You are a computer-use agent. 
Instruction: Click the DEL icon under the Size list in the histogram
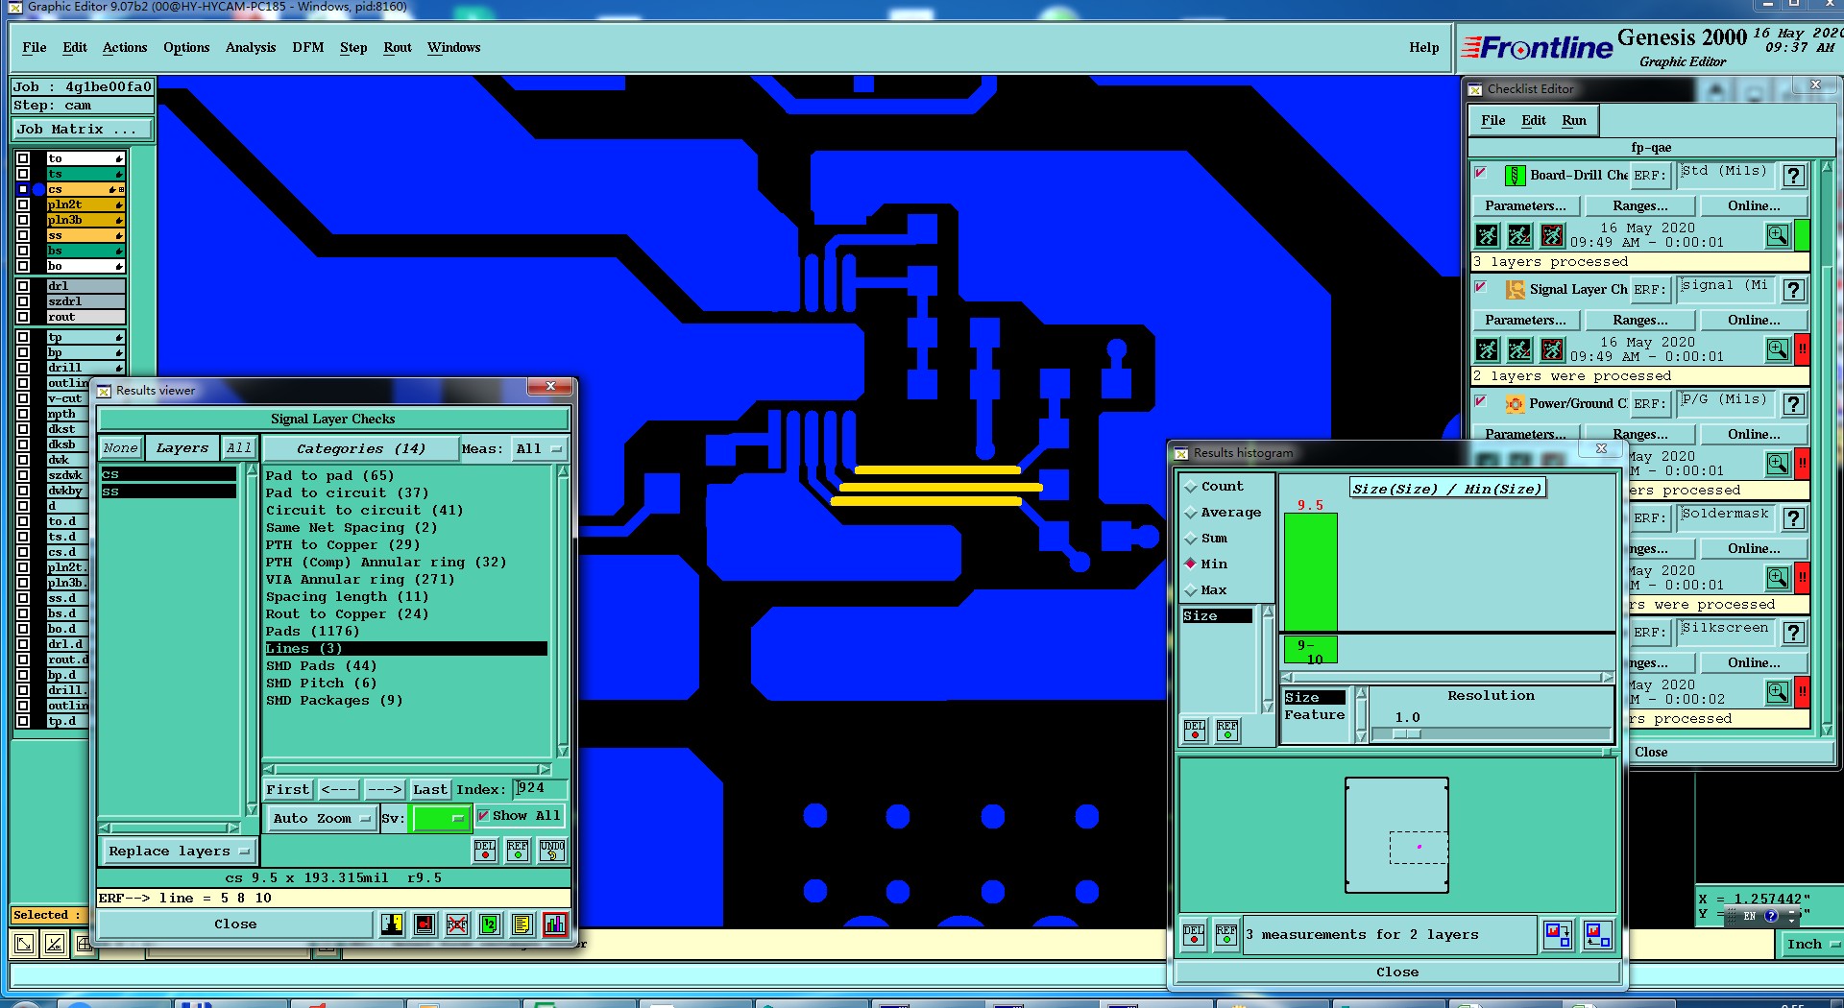click(x=1195, y=731)
